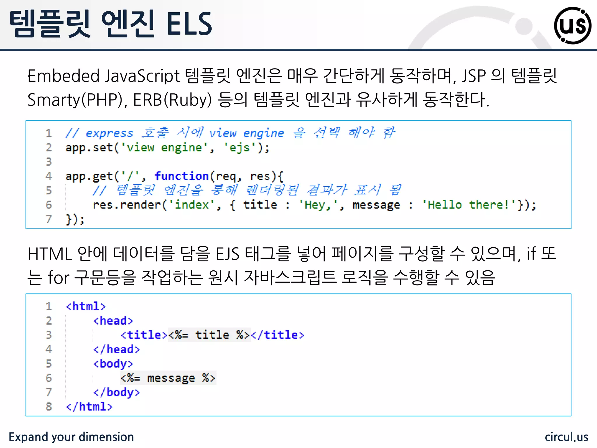Click the opening <html> tag
The height and width of the screenshot is (448, 597).
pos(86,306)
